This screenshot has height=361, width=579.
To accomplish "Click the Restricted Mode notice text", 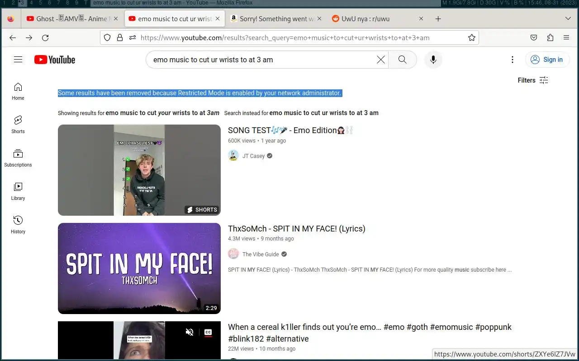I will pyautogui.click(x=199, y=93).
